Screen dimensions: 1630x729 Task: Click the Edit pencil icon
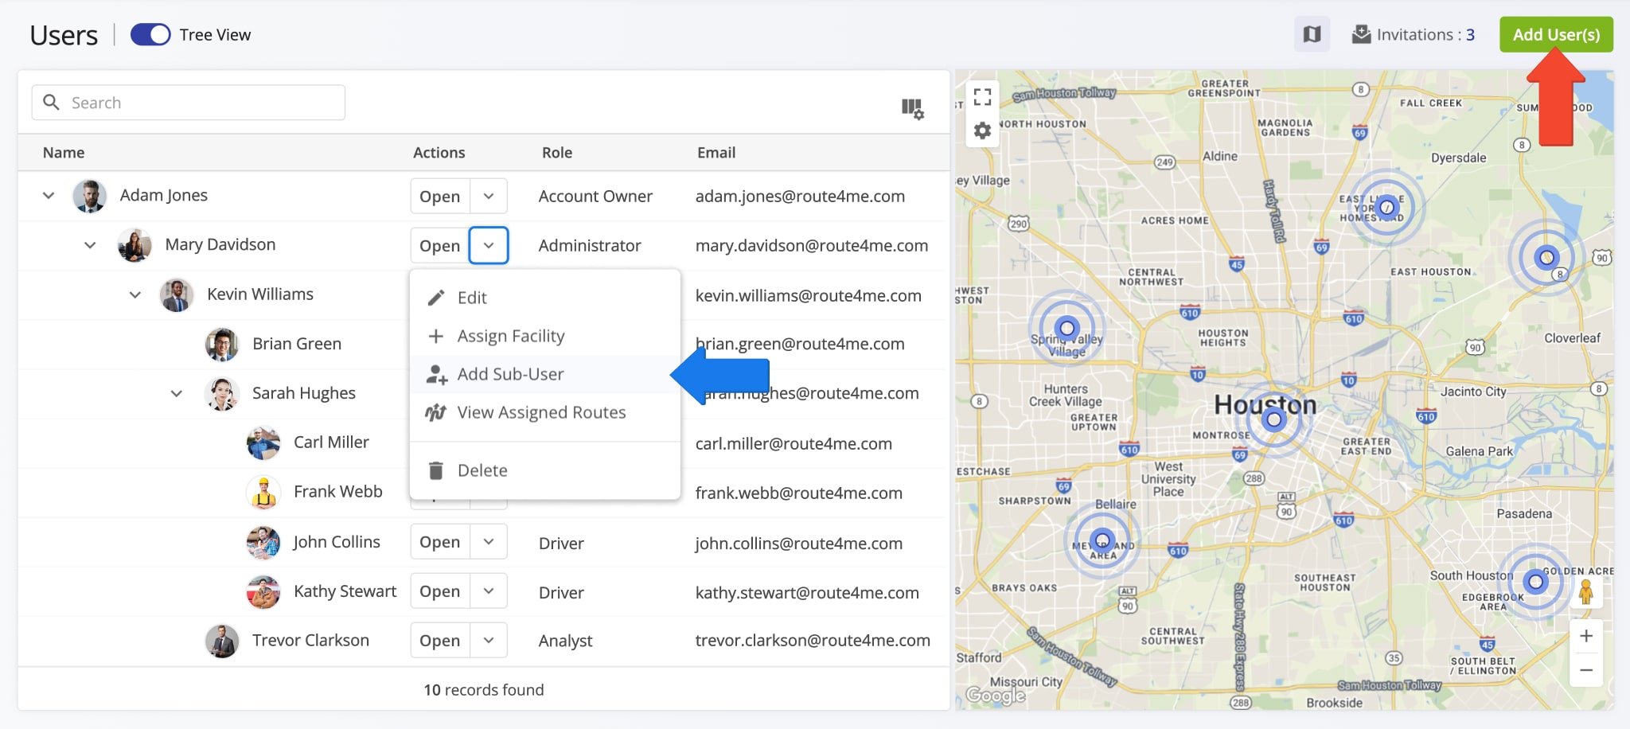436,298
